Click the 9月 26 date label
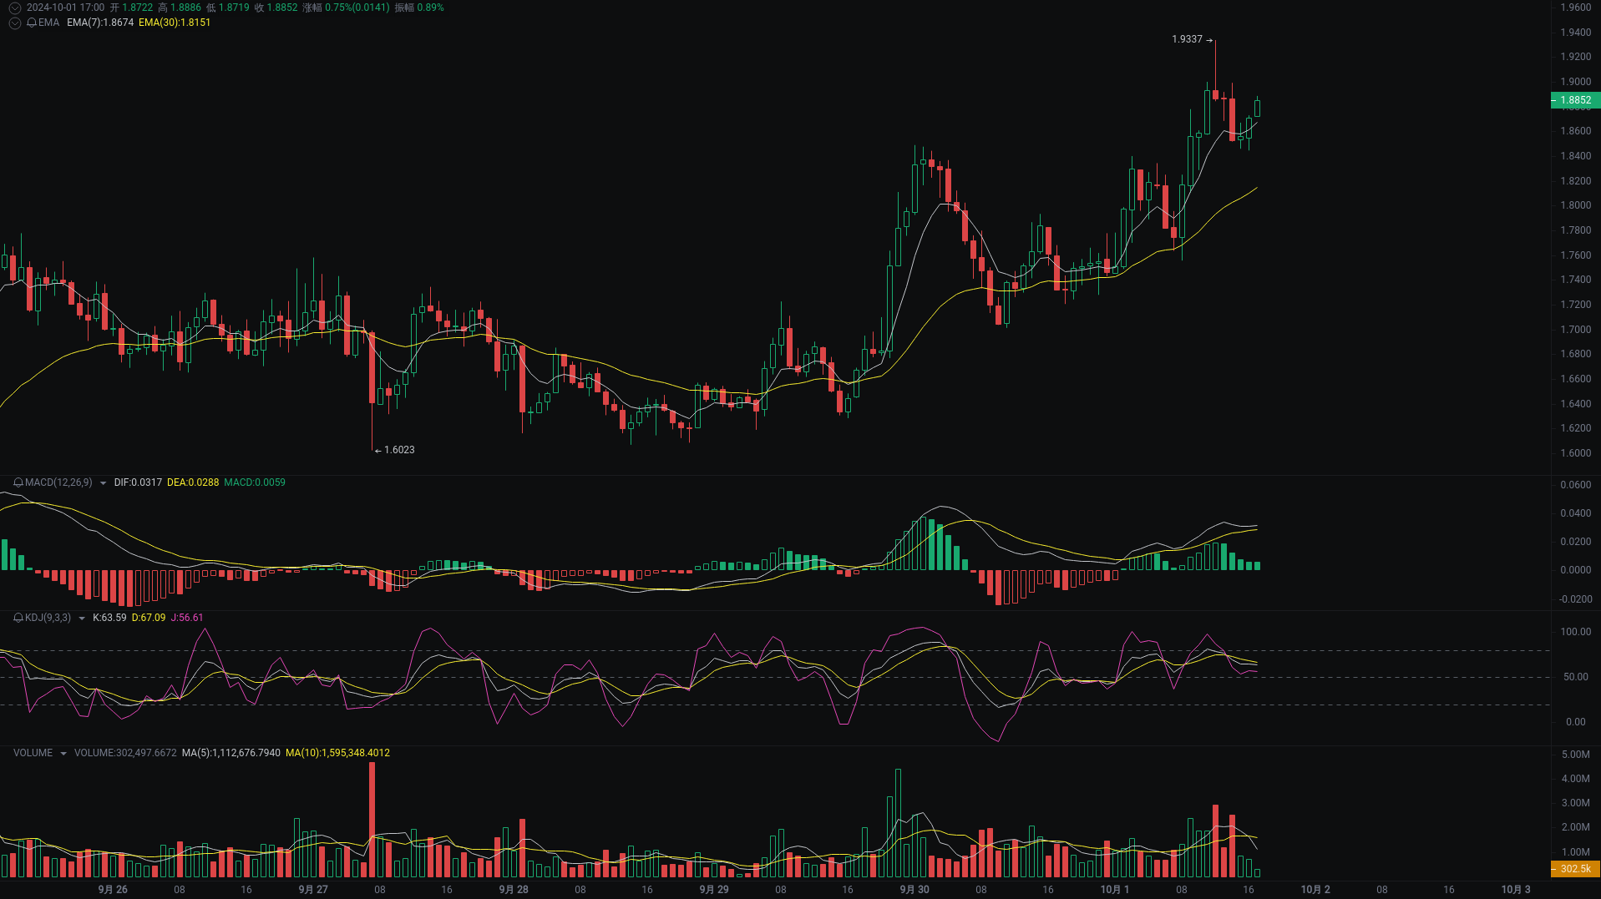This screenshot has width=1601, height=899. coord(113,890)
